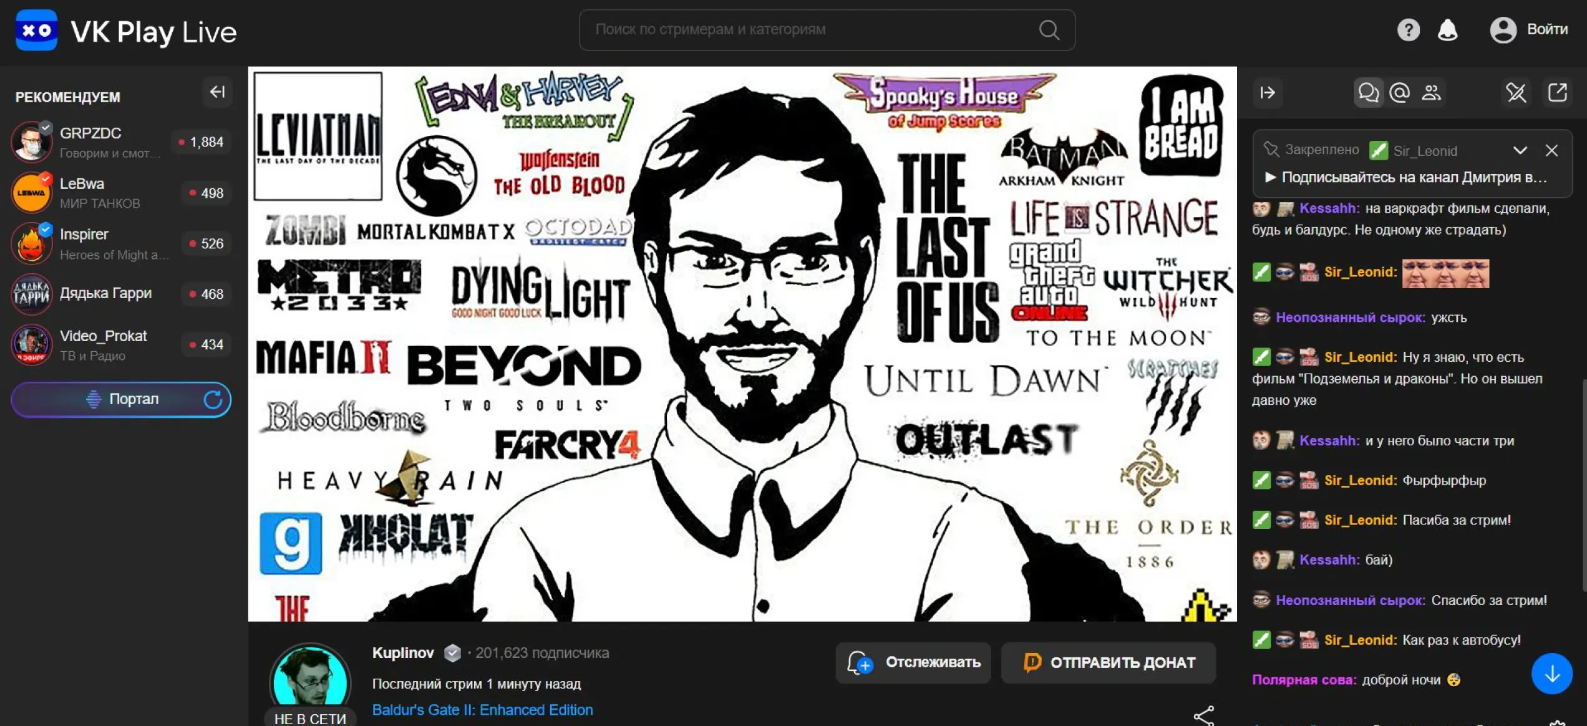Open the help question mark icon

[1408, 29]
